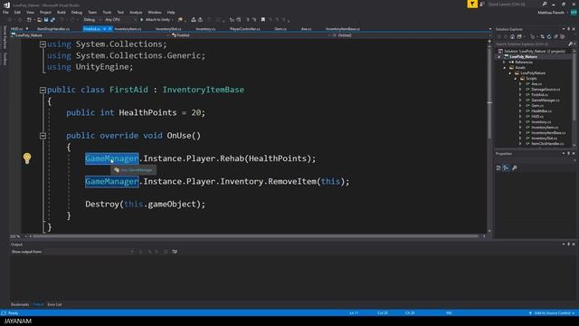Click the bookmark toolbar icon

[263, 20]
